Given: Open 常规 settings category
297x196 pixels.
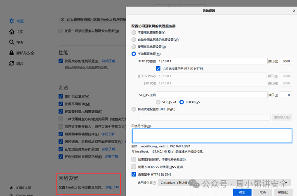Looking at the screenshot, I should click(20, 21).
